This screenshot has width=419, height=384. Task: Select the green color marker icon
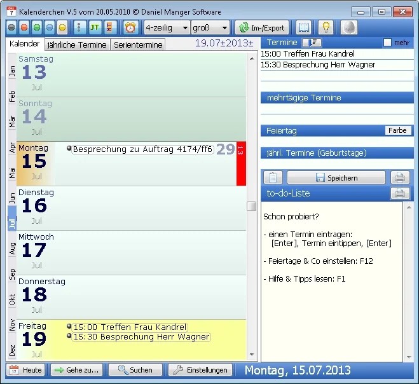click(x=37, y=27)
